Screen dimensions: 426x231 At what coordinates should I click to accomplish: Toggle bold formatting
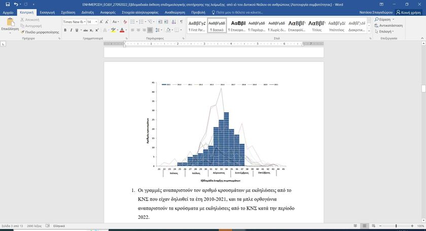tap(65, 30)
